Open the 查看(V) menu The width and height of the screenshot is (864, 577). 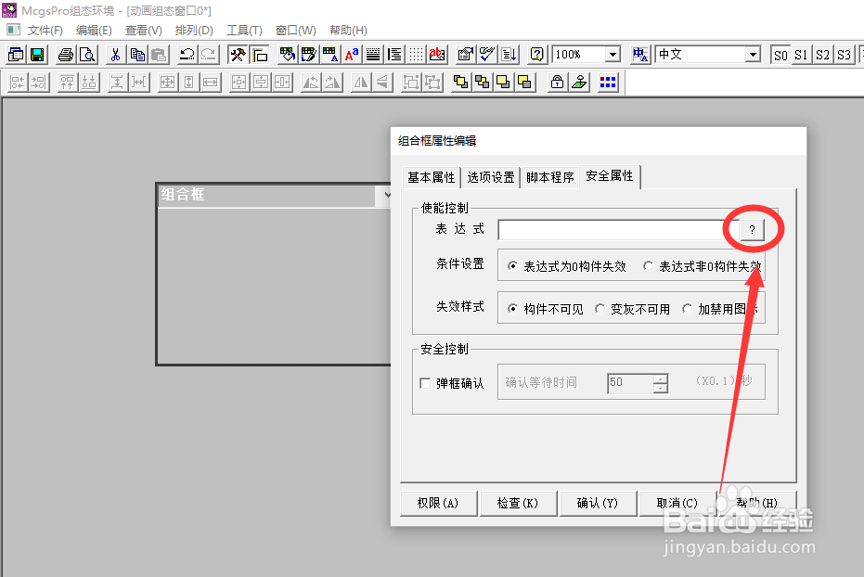click(x=143, y=31)
